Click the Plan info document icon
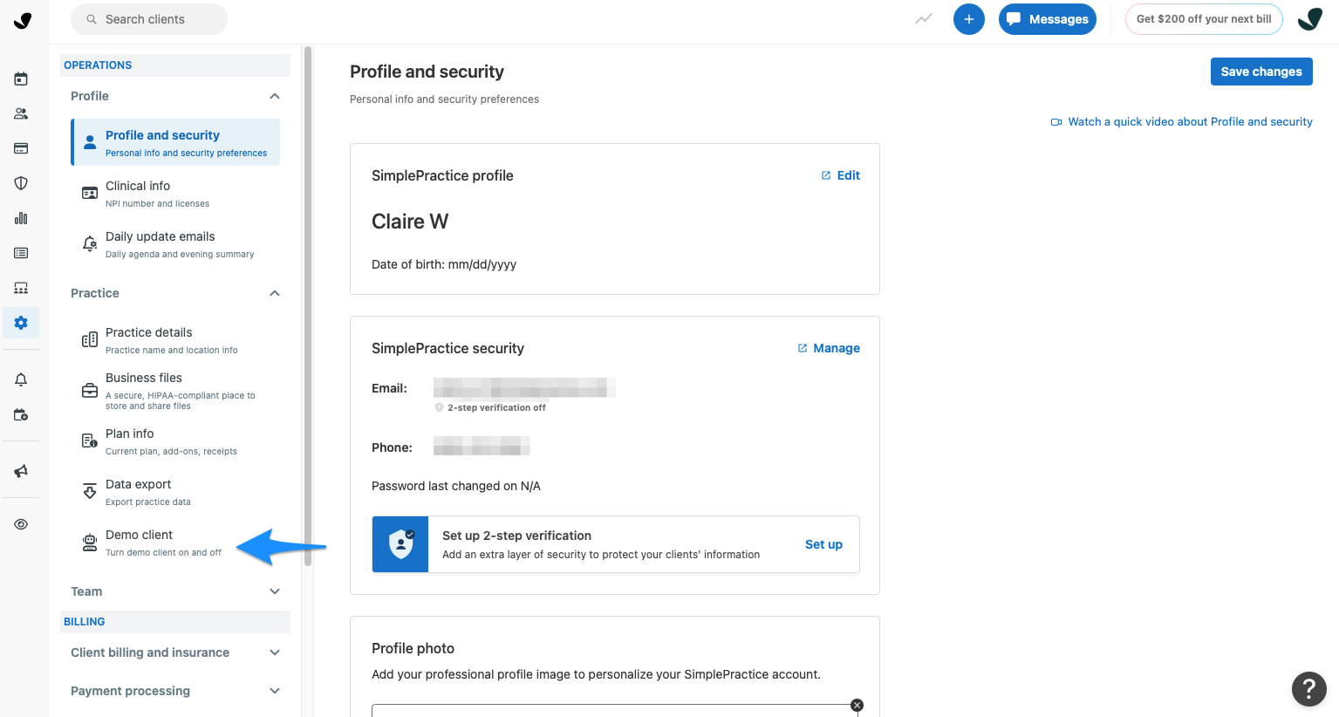The width and height of the screenshot is (1339, 717). (89, 440)
